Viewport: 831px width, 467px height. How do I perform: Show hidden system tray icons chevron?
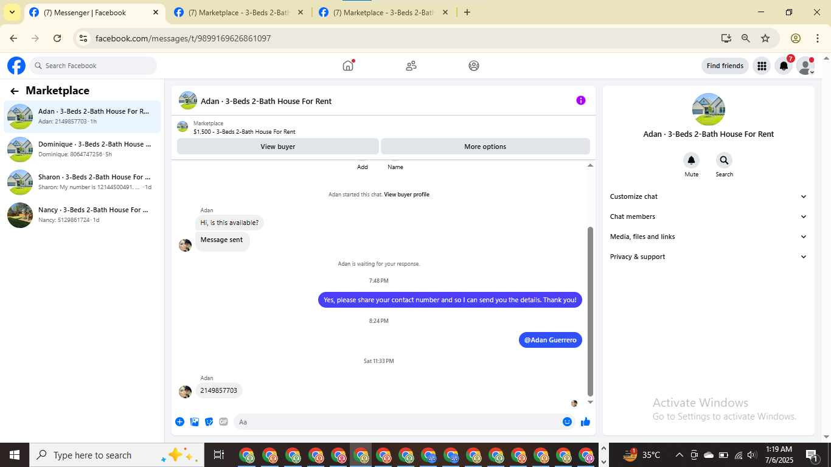pyautogui.click(x=679, y=455)
